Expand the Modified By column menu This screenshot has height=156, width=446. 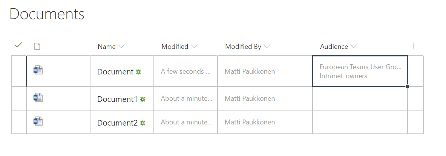click(x=267, y=47)
